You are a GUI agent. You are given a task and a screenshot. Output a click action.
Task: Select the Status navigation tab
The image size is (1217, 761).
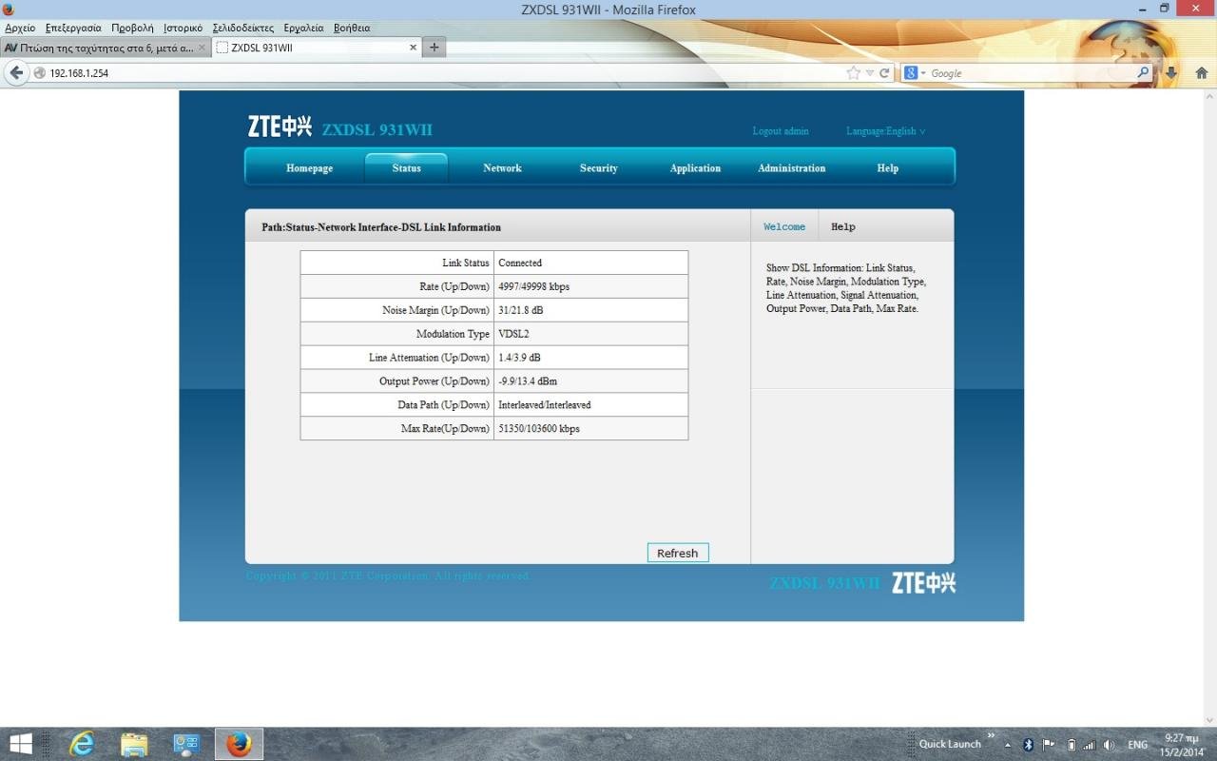(x=406, y=168)
